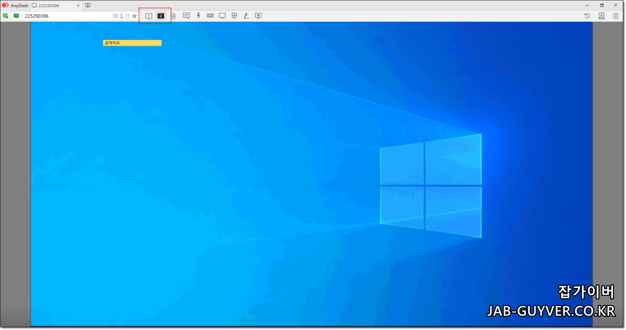
Task: Open the lightning bolt actions menu
Action: [199, 16]
